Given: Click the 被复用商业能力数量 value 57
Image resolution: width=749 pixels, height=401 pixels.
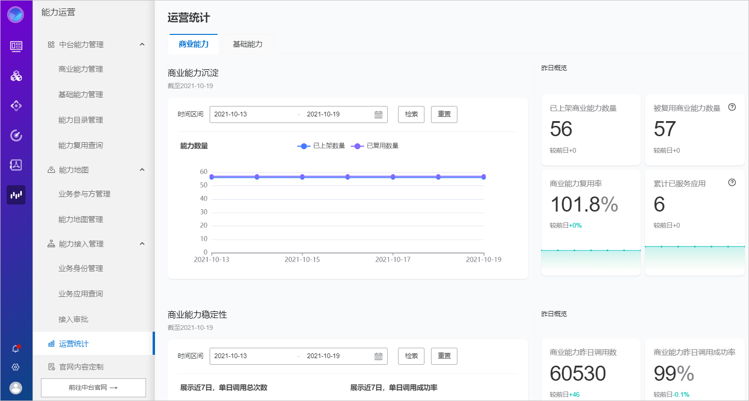Looking at the screenshot, I should [665, 129].
